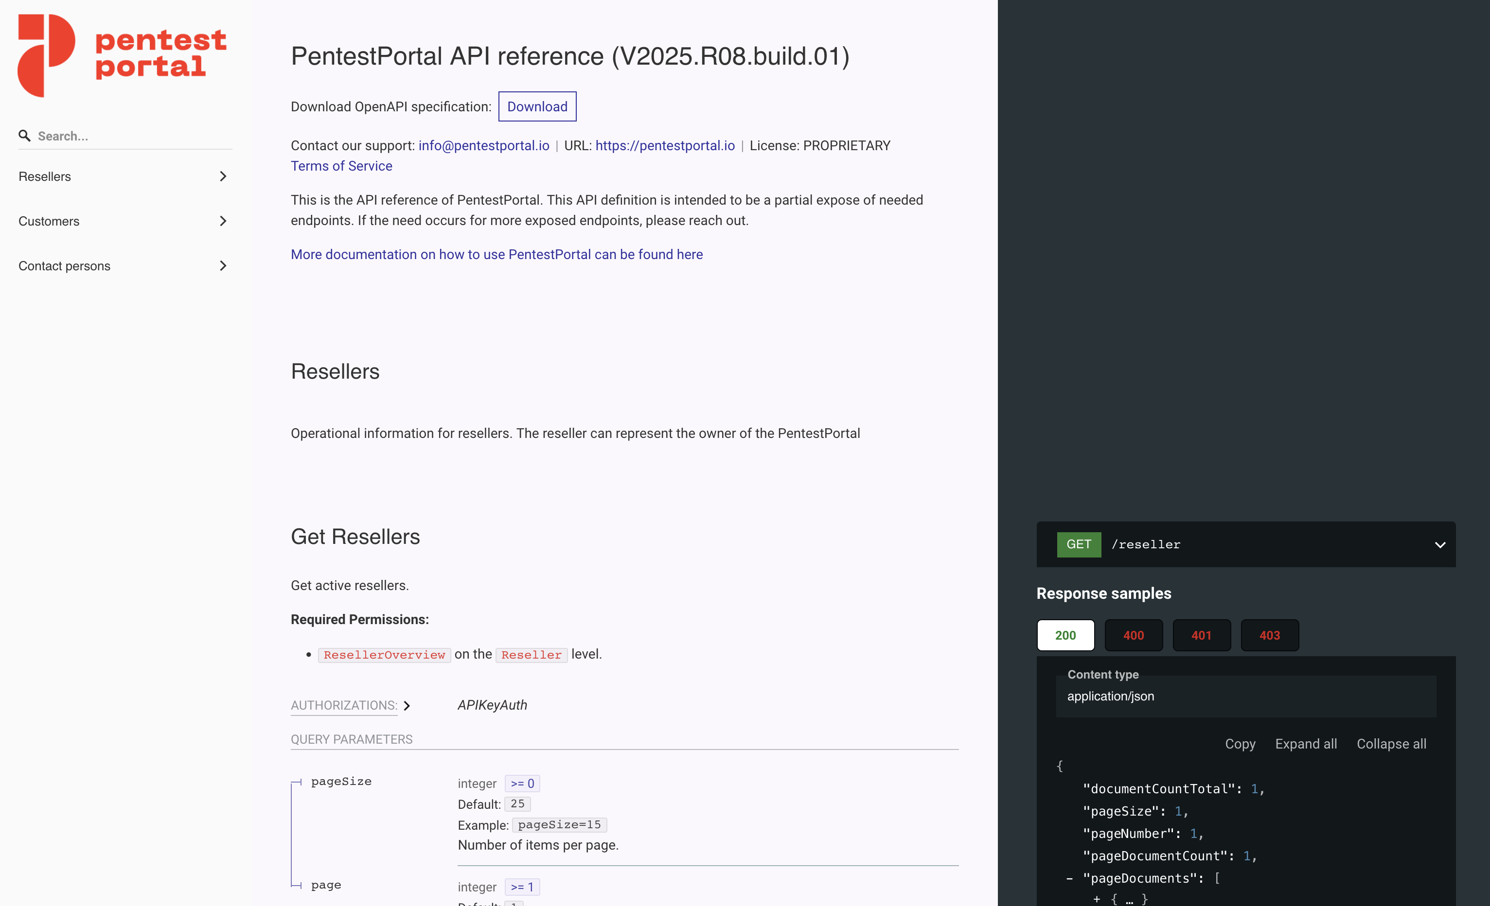
Task: Open the https://pentestportal.io URL link
Action: click(665, 146)
